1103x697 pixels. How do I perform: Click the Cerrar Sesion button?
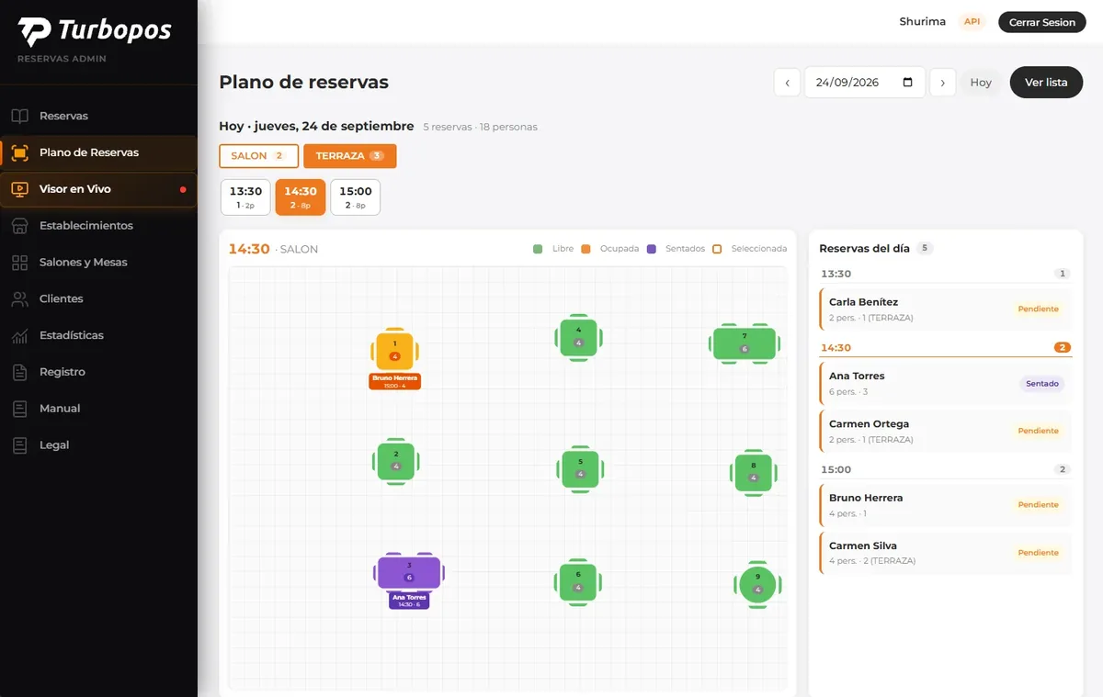pyautogui.click(x=1041, y=22)
